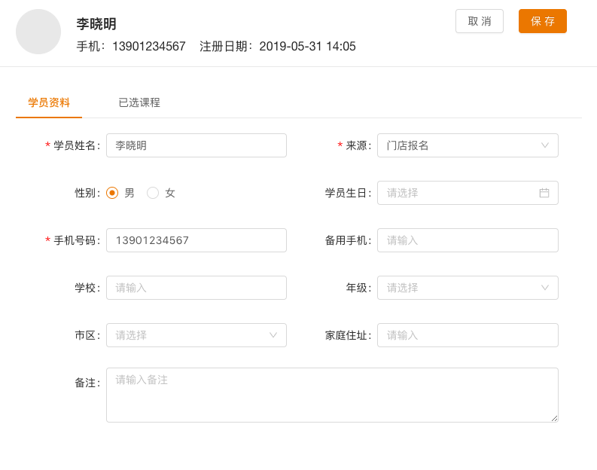Switch to the 已选课程 tab
Image resolution: width=597 pixels, height=470 pixels.
click(x=139, y=102)
